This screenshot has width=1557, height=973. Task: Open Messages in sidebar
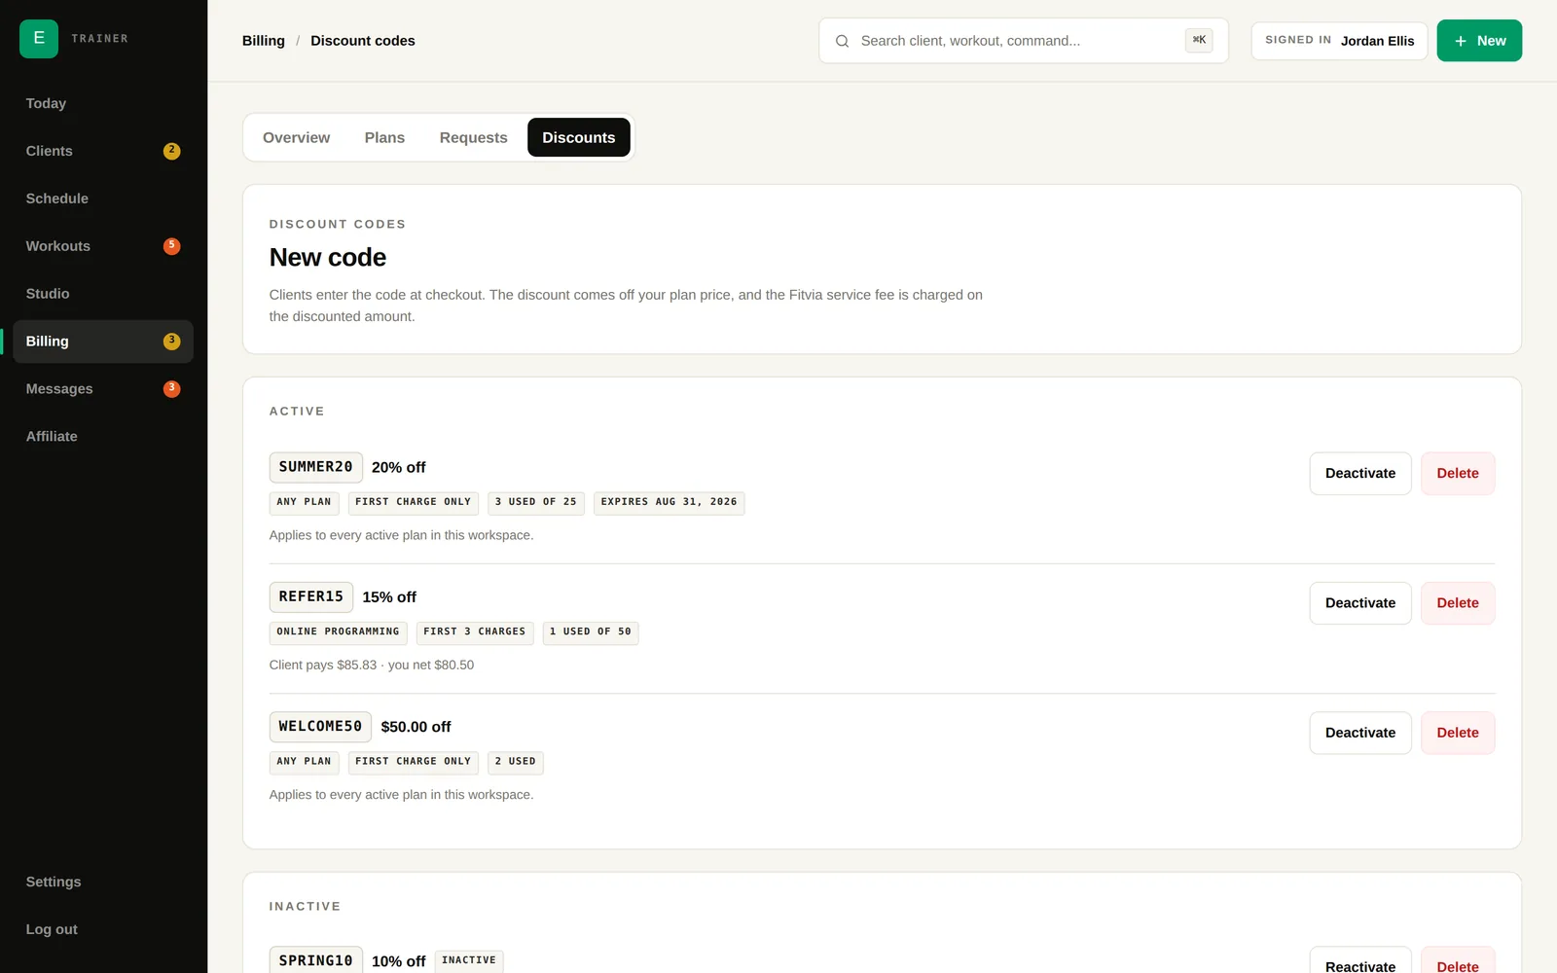tap(103, 389)
